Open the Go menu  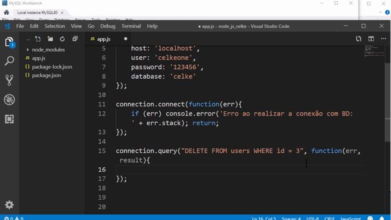(91, 26)
